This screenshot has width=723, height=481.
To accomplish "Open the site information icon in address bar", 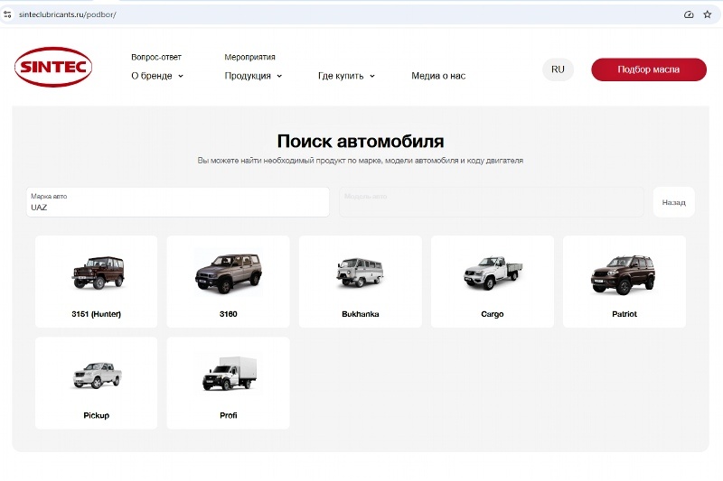I will pos(7,14).
